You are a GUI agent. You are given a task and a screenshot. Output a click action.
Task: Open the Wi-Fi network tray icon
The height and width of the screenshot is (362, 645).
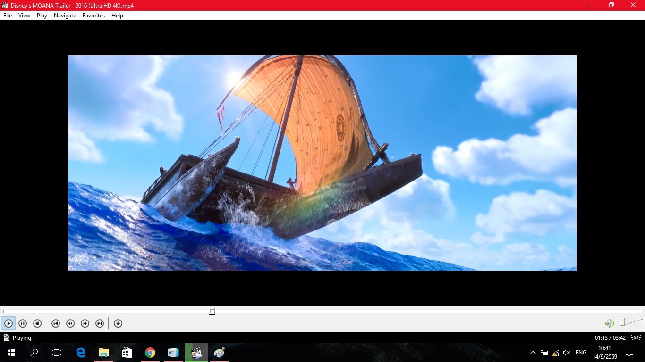tap(556, 353)
